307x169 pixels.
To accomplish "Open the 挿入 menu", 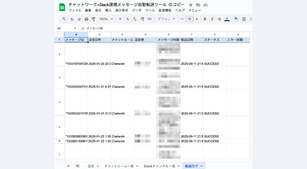I will (108, 10).
